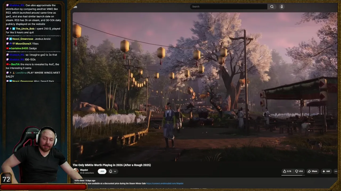
Task: Join the Waydot channel membership
Action: (102, 171)
